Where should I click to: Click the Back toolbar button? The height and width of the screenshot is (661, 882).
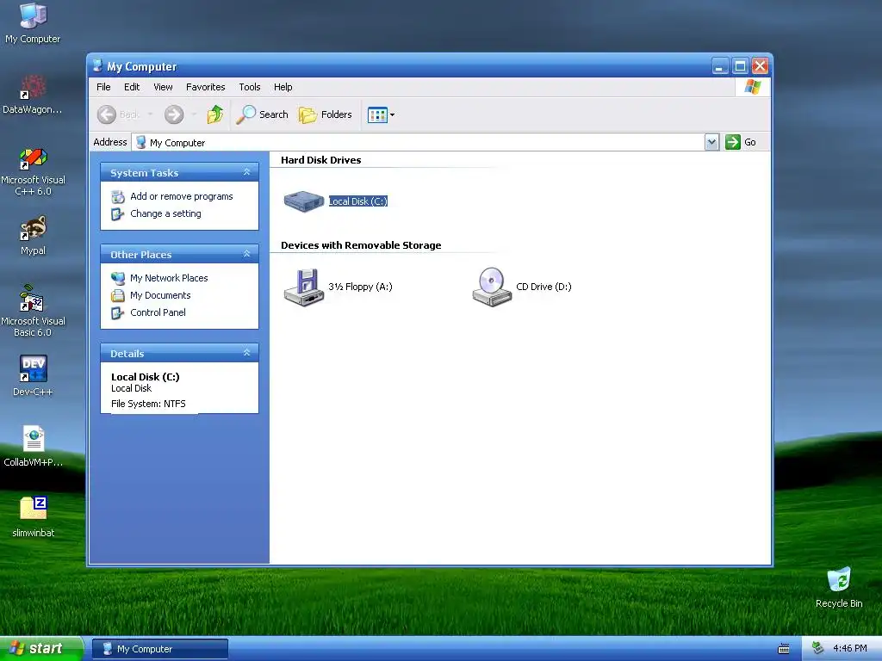[118, 114]
